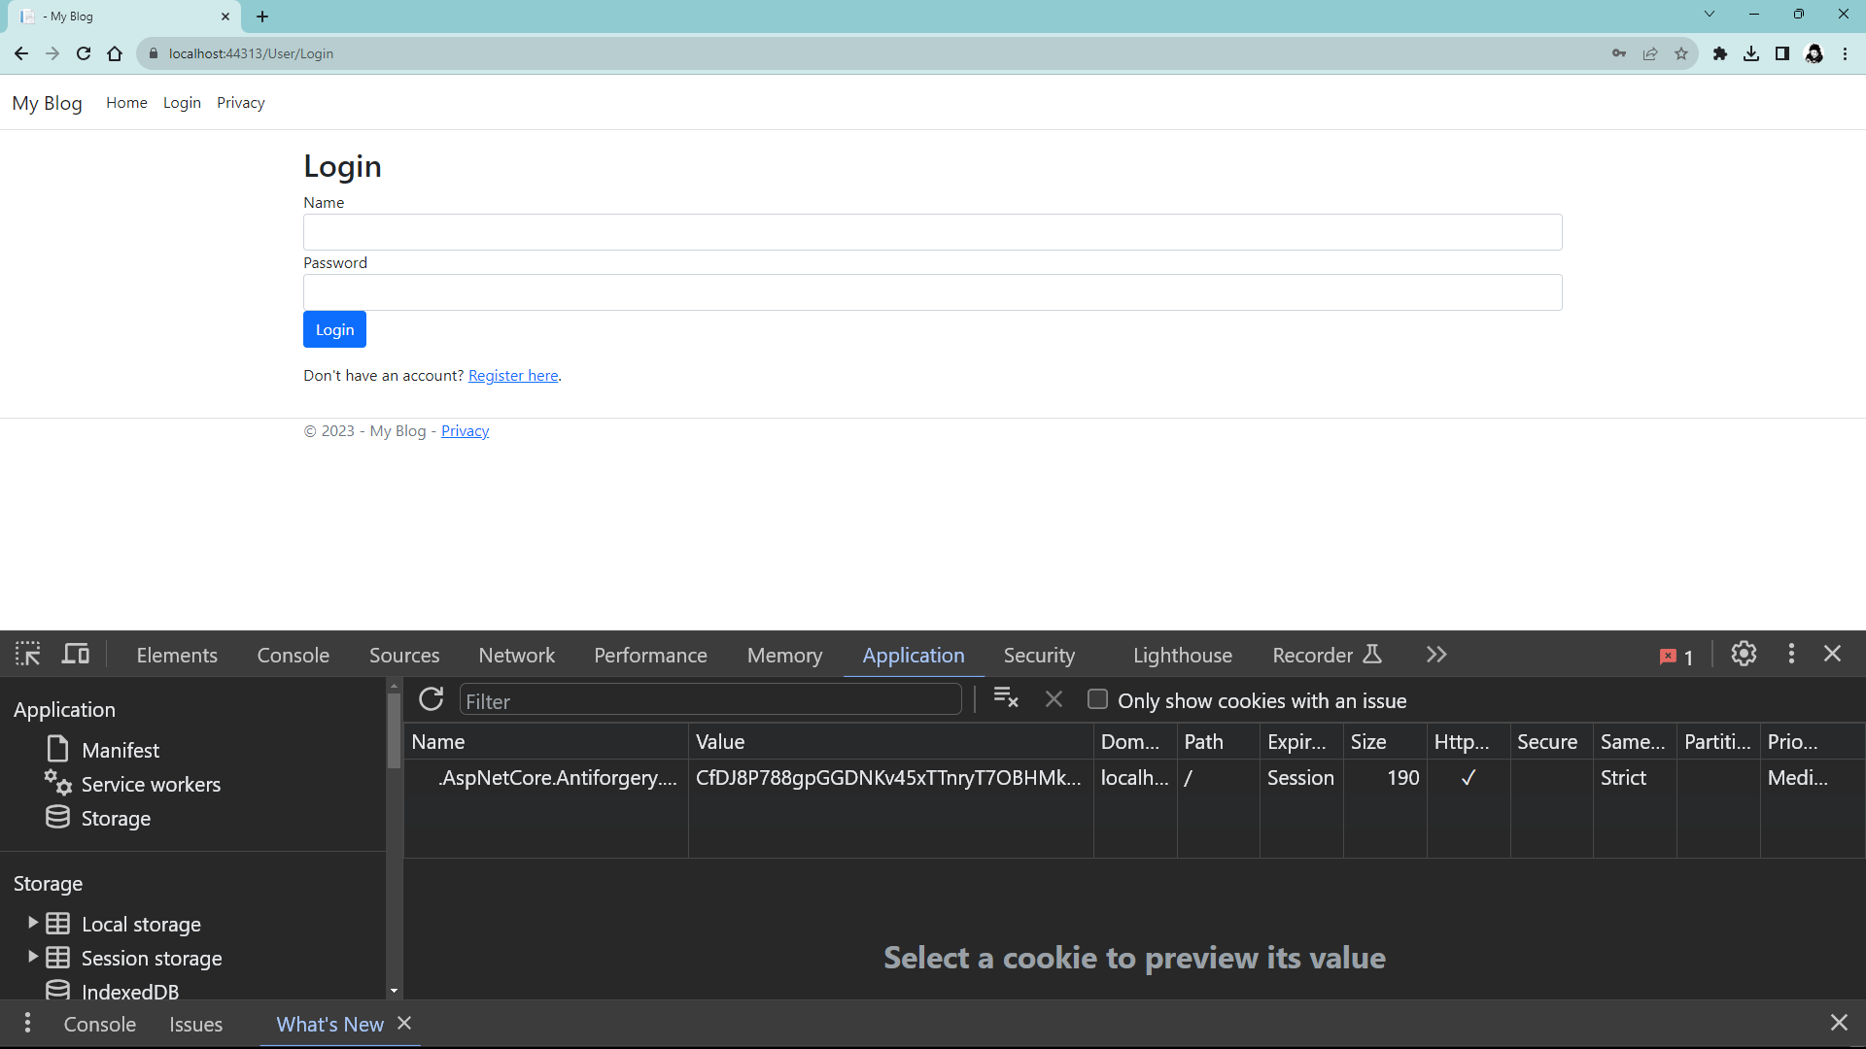Show more DevTools tabs via the chevrons
Image resolution: width=1866 pixels, height=1049 pixels.
click(x=1436, y=655)
